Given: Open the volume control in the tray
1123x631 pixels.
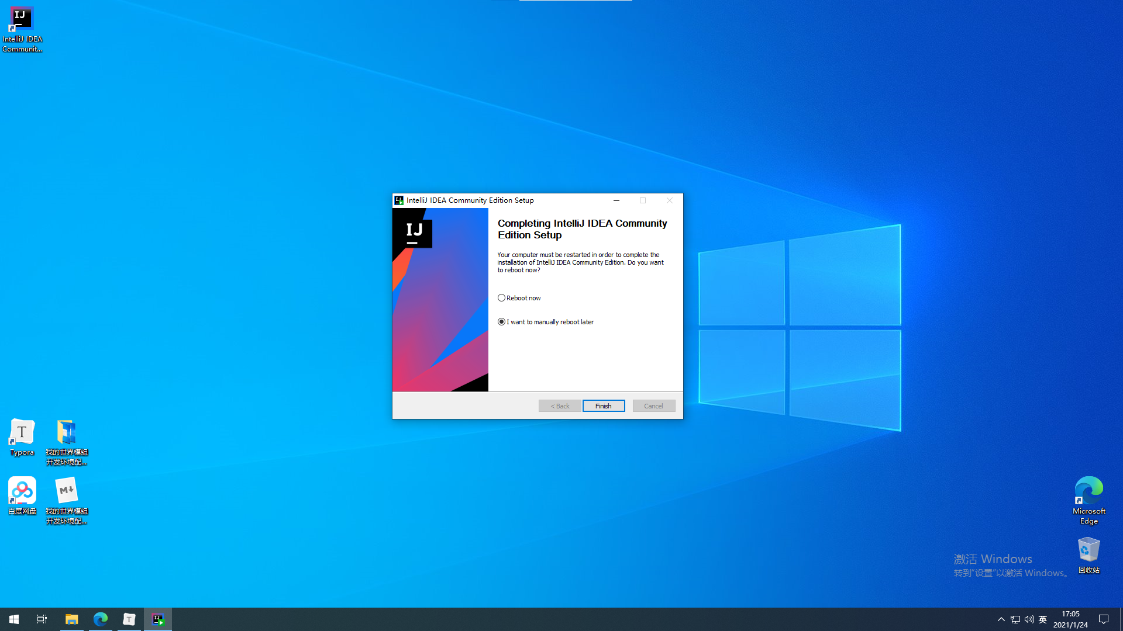Looking at the screenshot, I should (1029, 619).
